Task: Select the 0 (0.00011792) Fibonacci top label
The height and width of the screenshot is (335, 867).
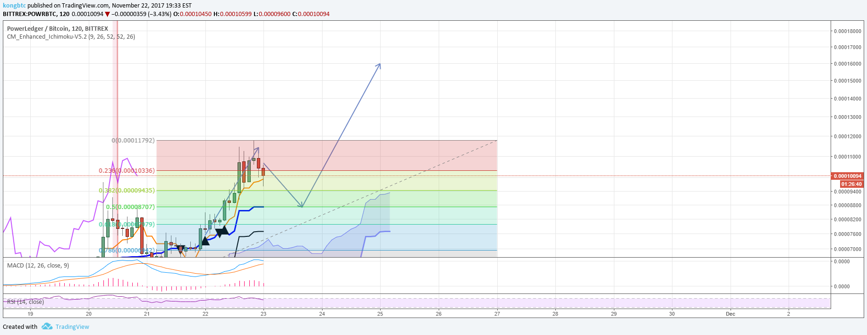Action: click(133, 140)
